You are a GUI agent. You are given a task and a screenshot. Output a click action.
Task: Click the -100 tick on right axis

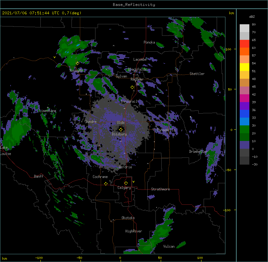[x=227, y=210]
